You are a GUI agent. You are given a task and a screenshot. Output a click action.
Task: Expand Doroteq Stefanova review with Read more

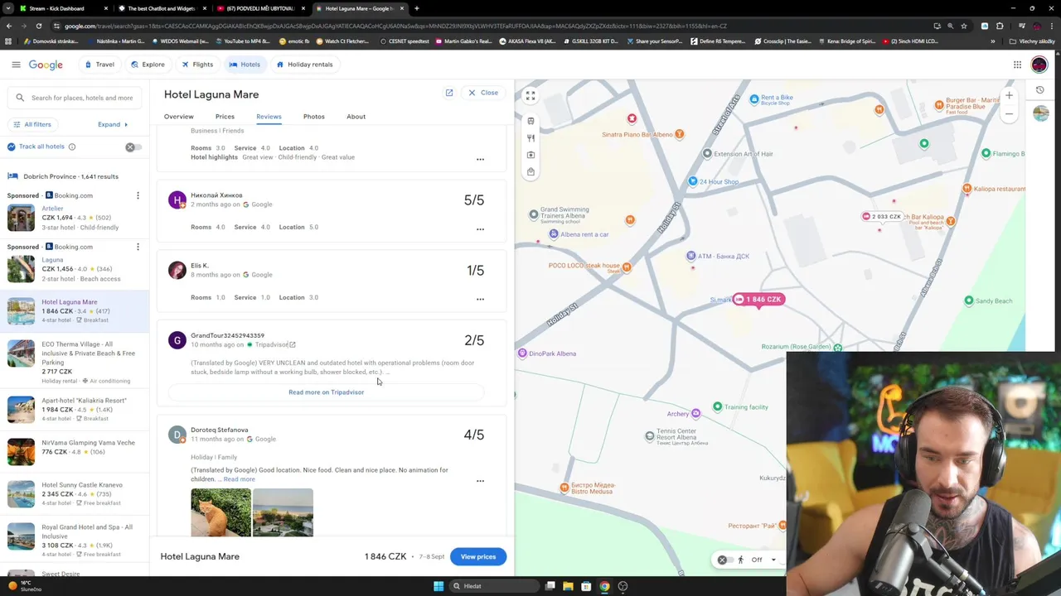[239, 479]
